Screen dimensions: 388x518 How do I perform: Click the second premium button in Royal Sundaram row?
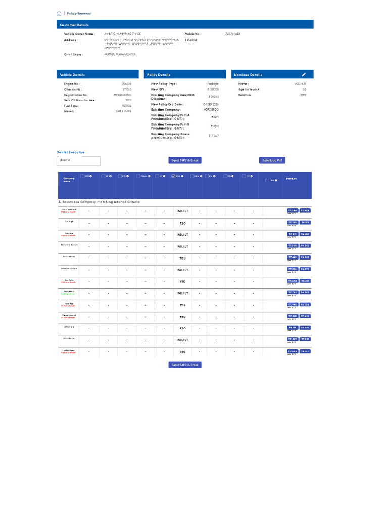pos(305,246)
